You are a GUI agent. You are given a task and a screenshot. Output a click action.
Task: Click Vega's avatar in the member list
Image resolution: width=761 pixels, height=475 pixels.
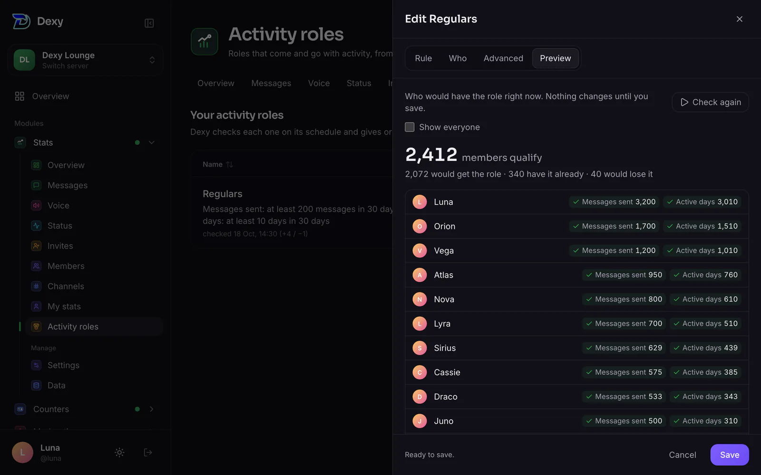tap(420, 251)
